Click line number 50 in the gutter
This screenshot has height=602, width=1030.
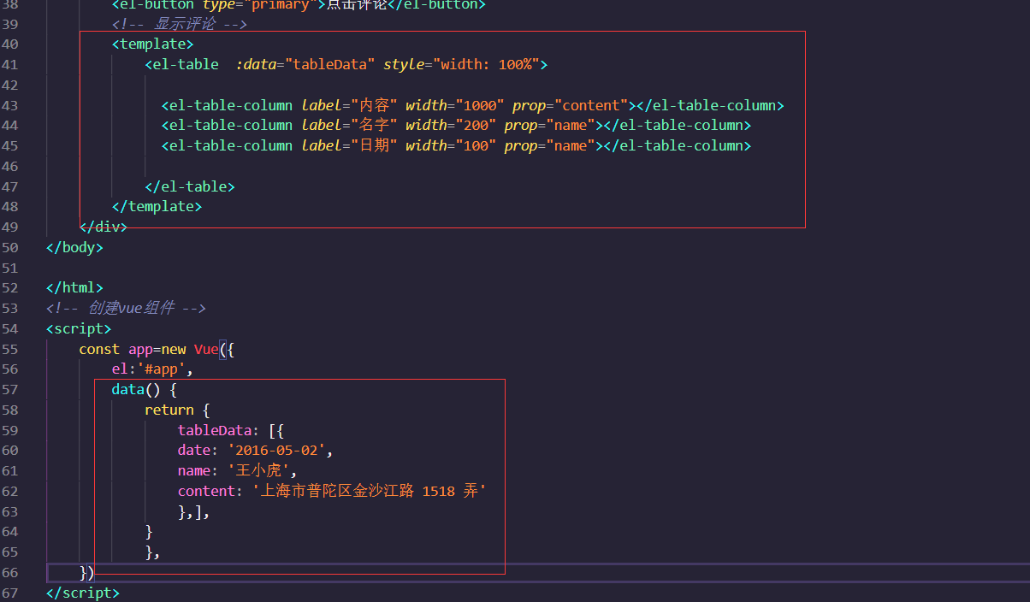(10, 247)
